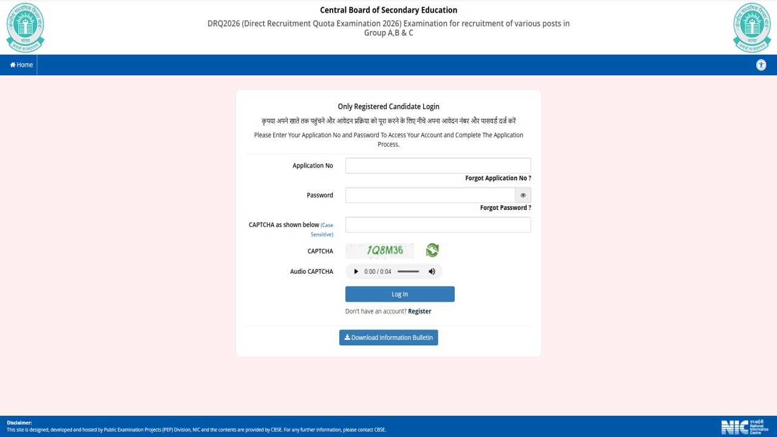Screen dimensions: 777x437
Task: Click the CBSE logo on the right
Action: [752, 27]
